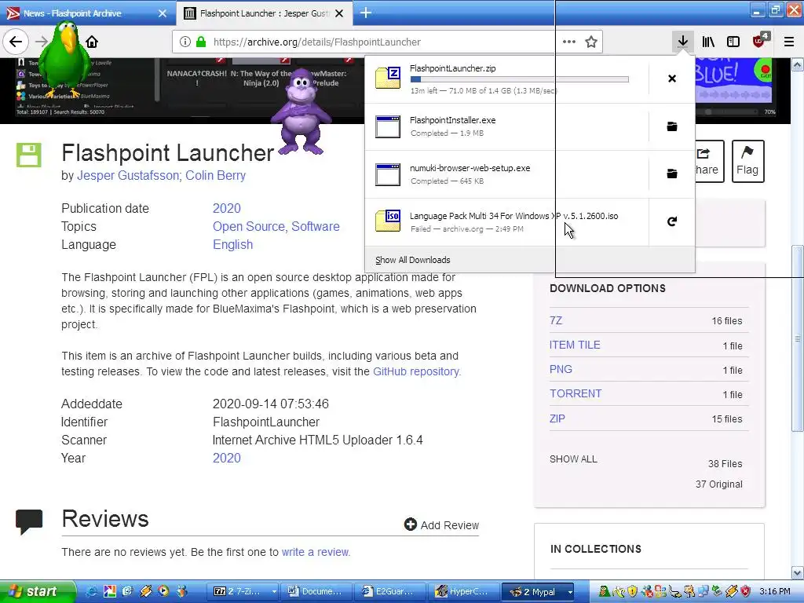Open ZIP download option
Image resolution: width=804 pixels, height=603 pixels.
[x=557, y=418]
